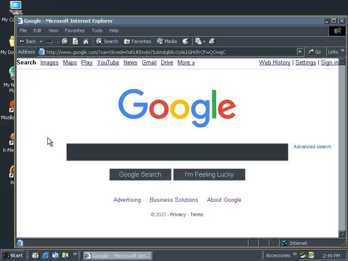
Task: Click the IE icon in the title bar
Action: pos(20,21)
